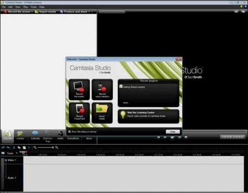
Task: Toggle the Video 1 track lock icon
Action: (6, 160)
